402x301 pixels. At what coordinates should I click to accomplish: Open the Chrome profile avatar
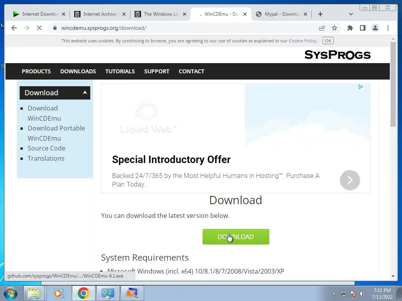[375, 28]
